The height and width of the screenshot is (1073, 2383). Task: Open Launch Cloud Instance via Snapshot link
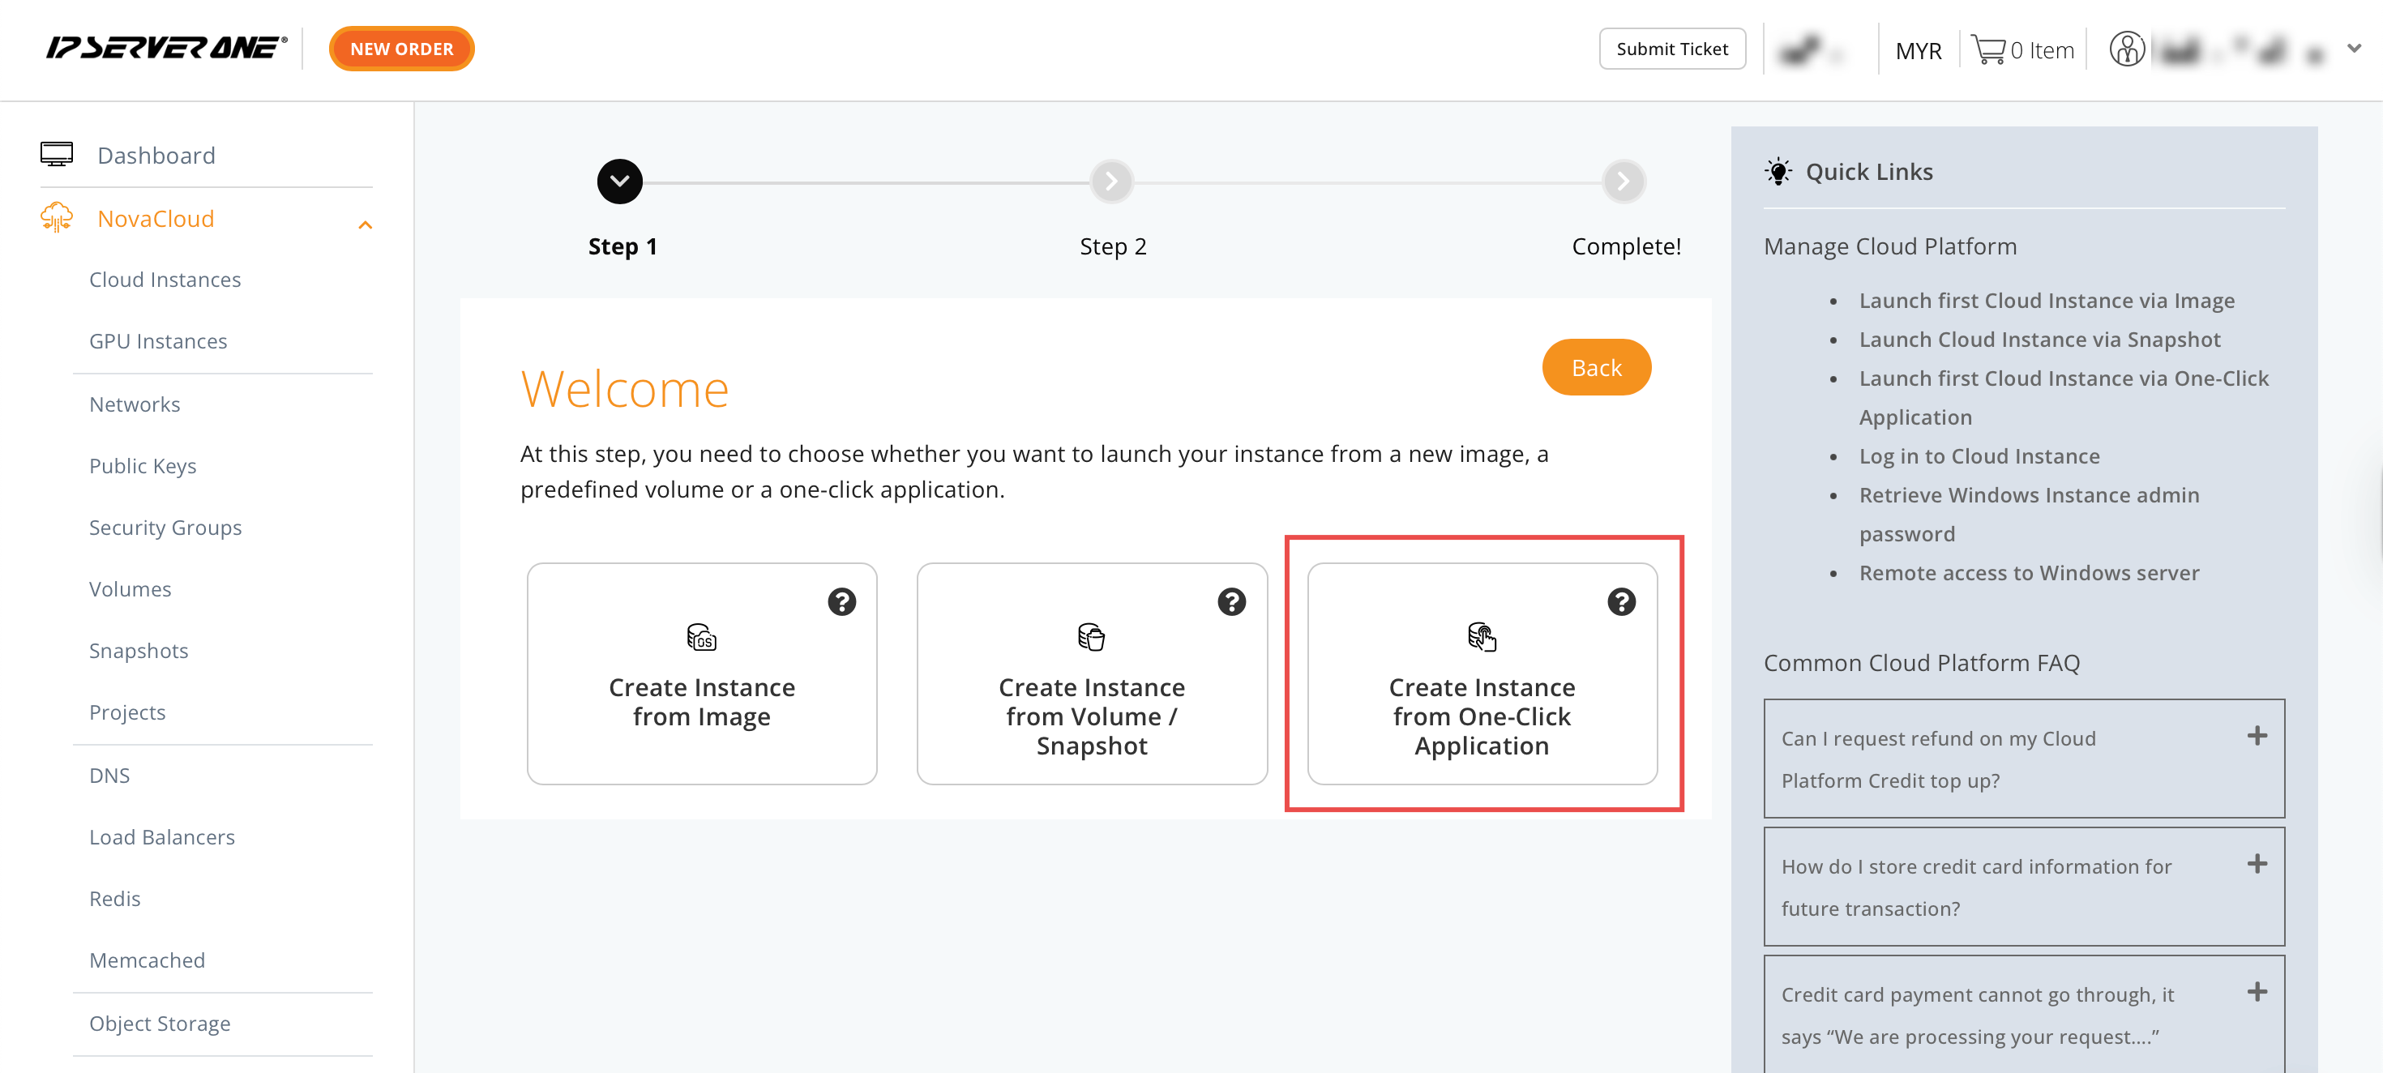tap(2040, 340)
